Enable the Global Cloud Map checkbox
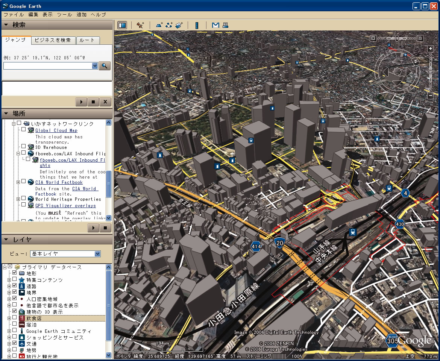 click(x=24, y=130)
